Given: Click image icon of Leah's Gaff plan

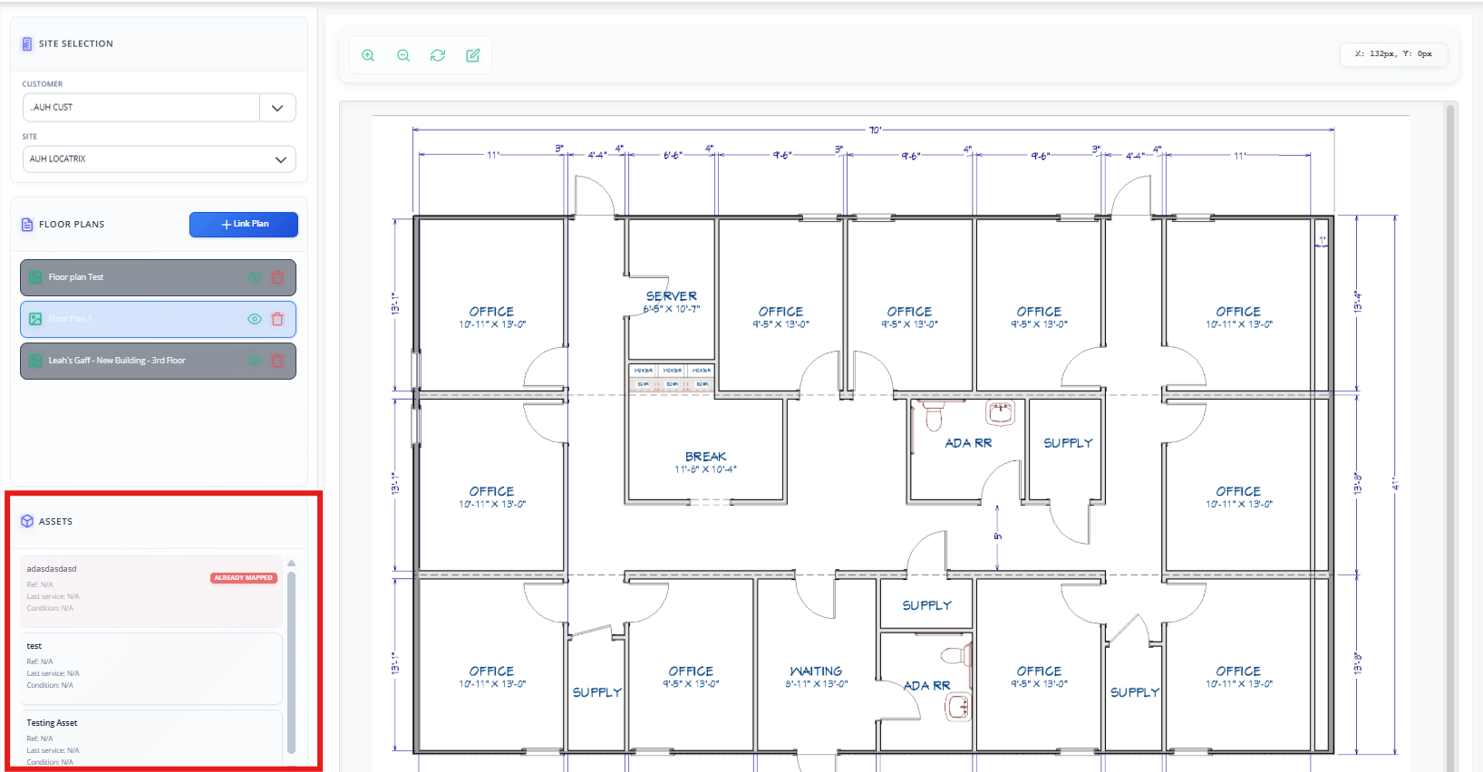Looking at the screenshot, I should point(35,361).
